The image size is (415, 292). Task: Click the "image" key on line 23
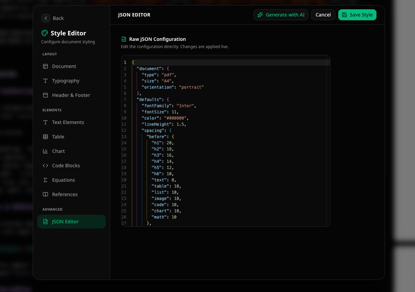160,199
